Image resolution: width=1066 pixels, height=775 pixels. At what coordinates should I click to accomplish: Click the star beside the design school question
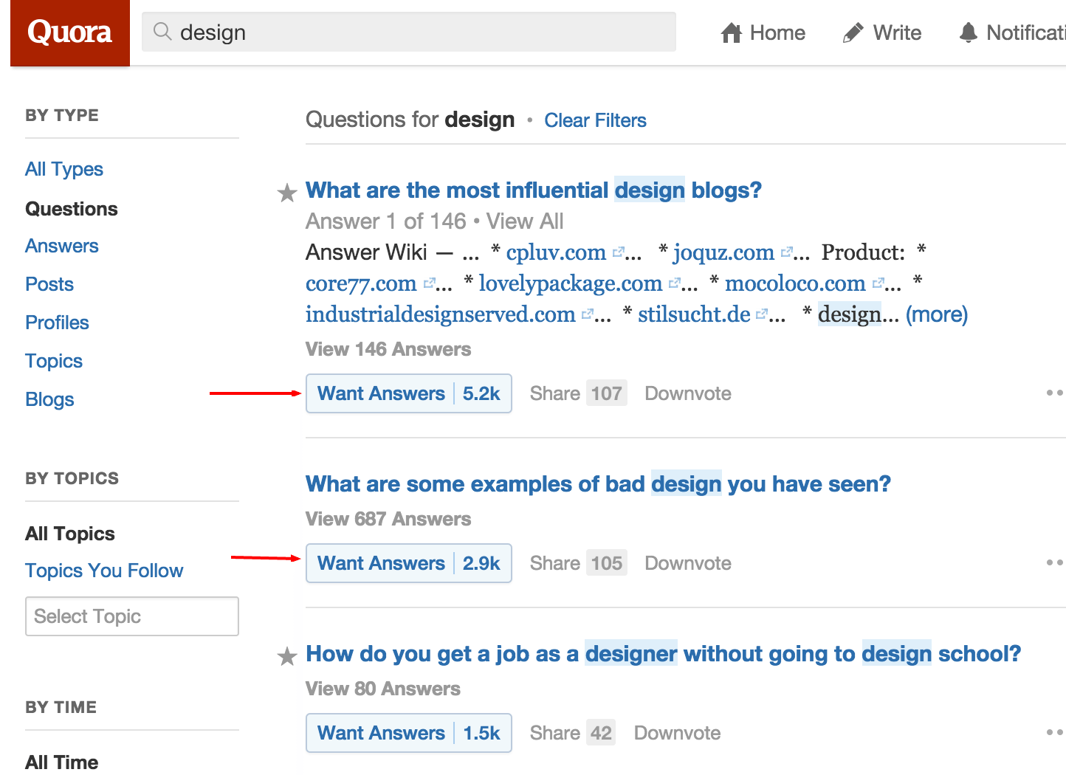point(286,656)
